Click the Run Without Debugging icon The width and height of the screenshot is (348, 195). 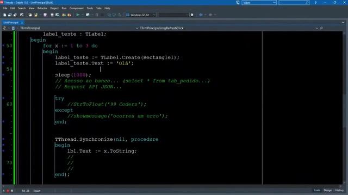[x=88, y=15]
